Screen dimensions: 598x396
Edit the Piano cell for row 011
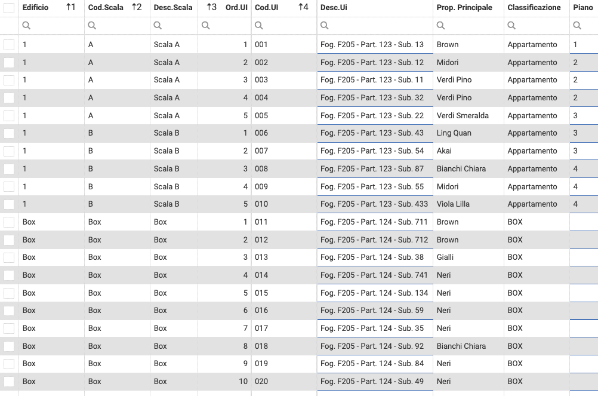[584, 222]
